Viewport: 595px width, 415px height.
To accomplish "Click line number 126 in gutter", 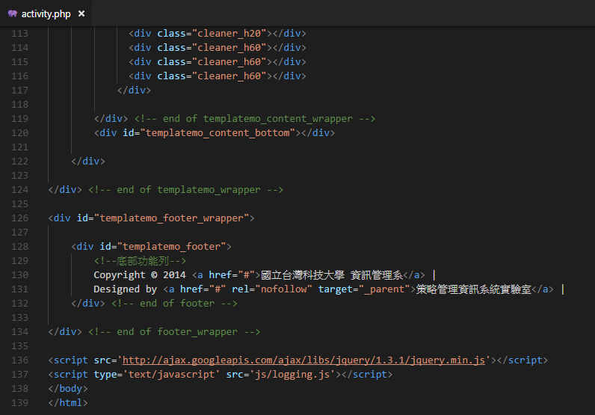I will (x=19, y=218).
